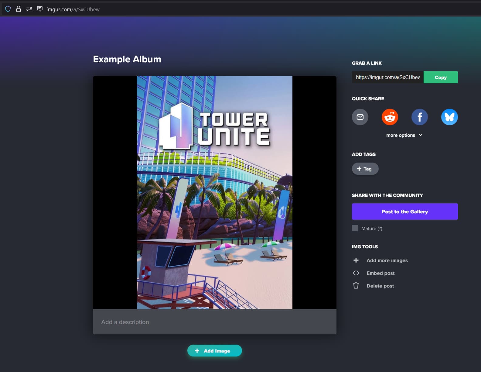Click the plus icon beside Add more images
The image size is (481, 372).
[x=356, y=260]
